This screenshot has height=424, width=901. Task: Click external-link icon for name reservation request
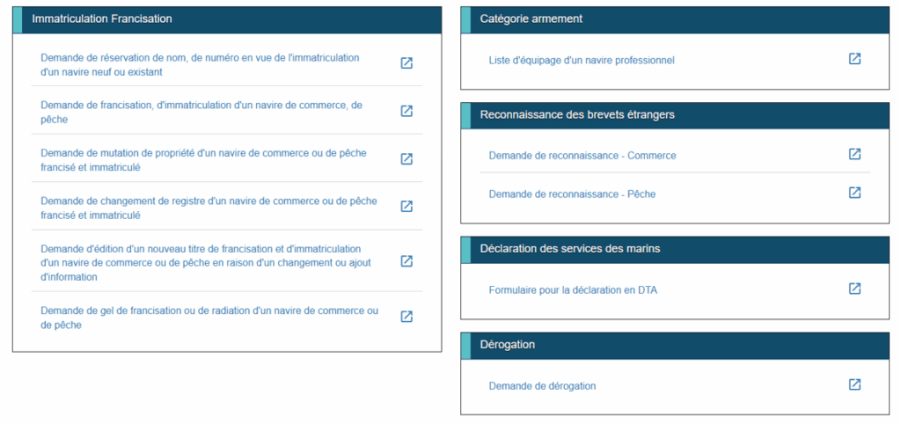pos(407,63)
